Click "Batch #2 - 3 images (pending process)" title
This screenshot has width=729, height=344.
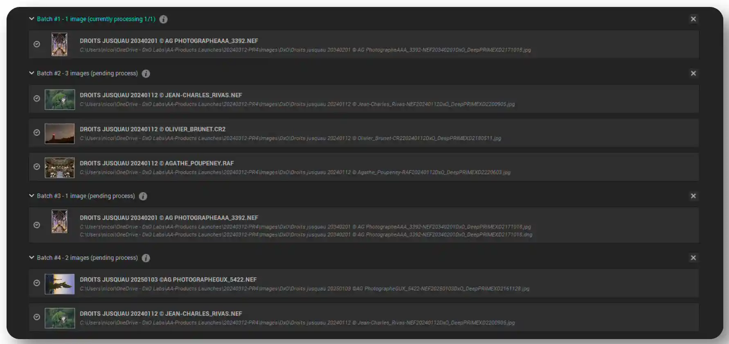(87, 73)
